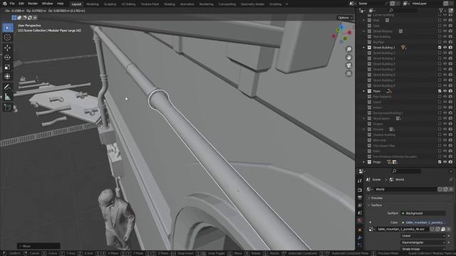
Task: Open the Window menu
Action: (48, 4)
